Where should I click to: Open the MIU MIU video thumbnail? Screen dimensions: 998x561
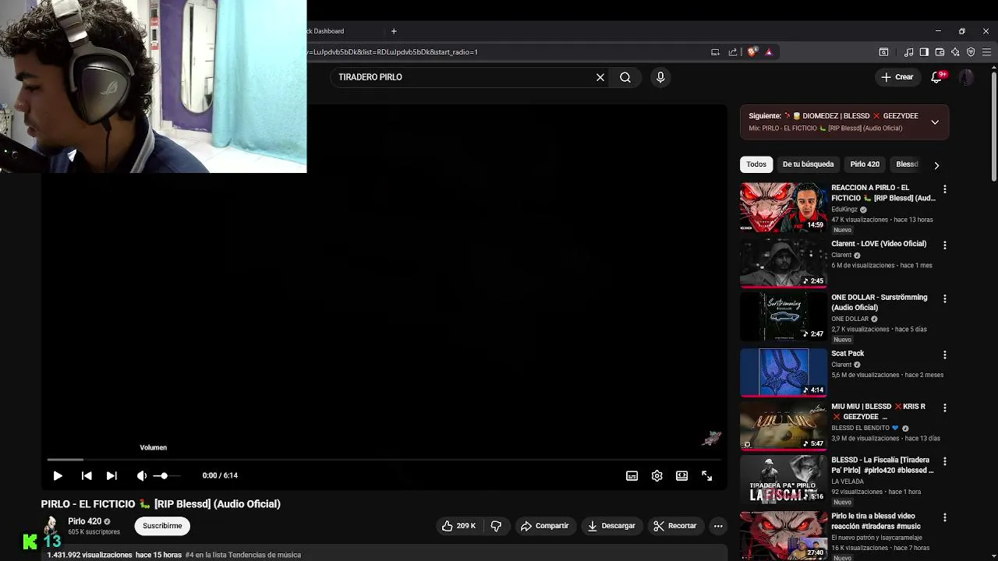coord(783,426)
